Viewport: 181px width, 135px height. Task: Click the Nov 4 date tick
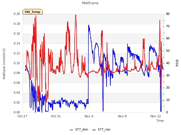click(x=89, y=116)
